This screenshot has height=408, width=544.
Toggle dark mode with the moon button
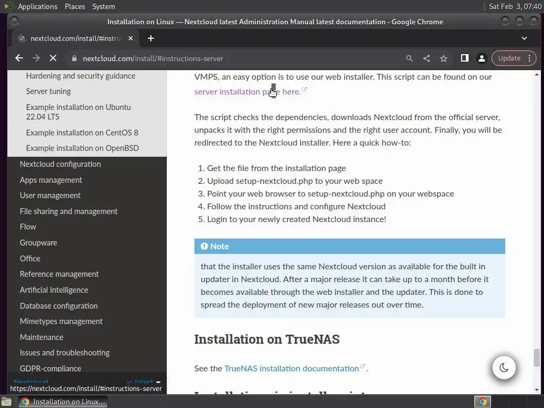click(504, 368)
